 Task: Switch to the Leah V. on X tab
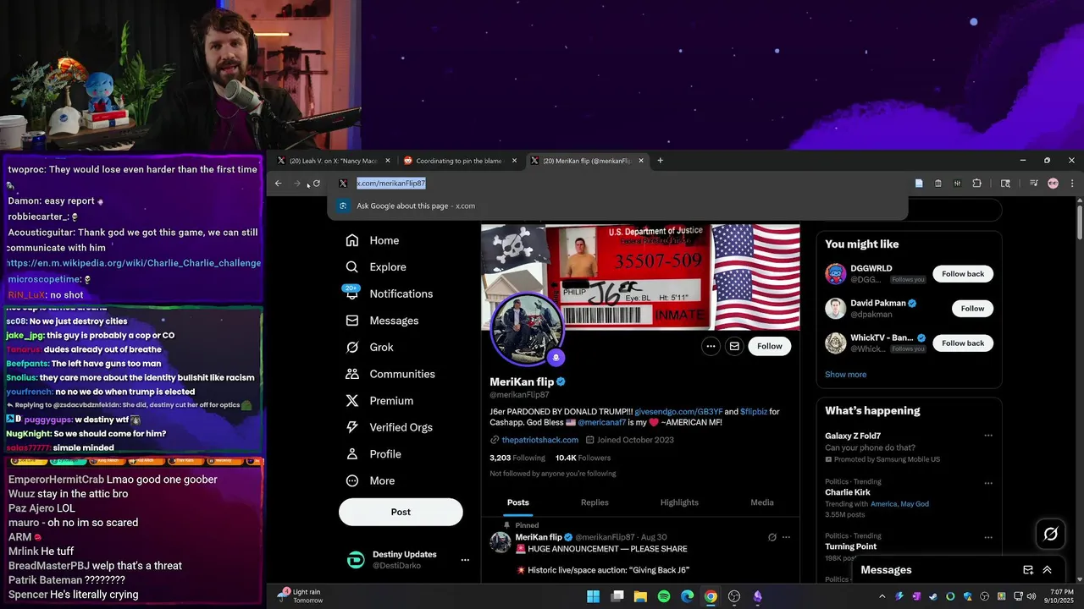(x=334, y=161)
